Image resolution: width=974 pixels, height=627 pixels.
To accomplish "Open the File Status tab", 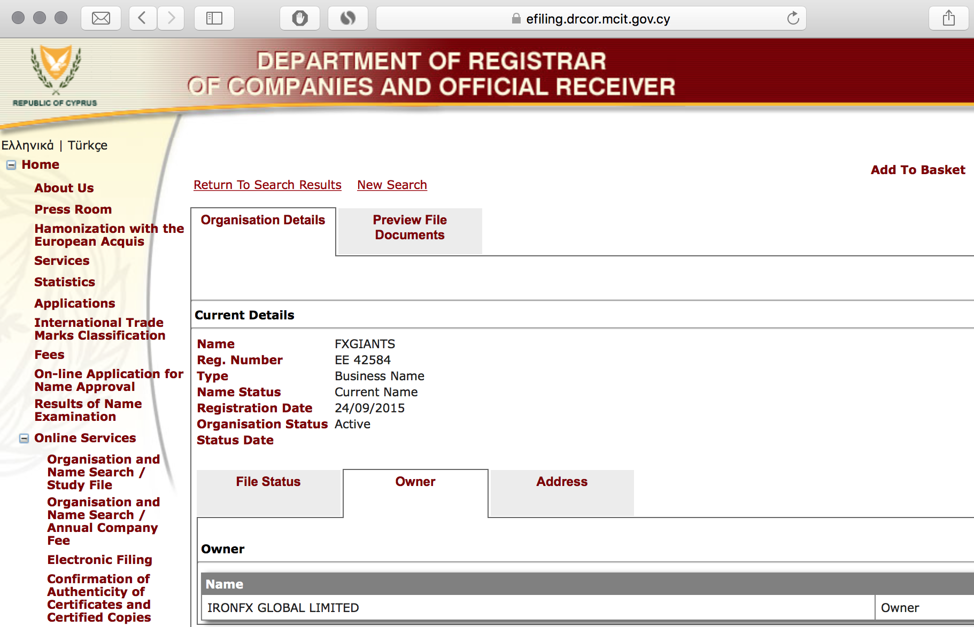I will coord(268,482).
